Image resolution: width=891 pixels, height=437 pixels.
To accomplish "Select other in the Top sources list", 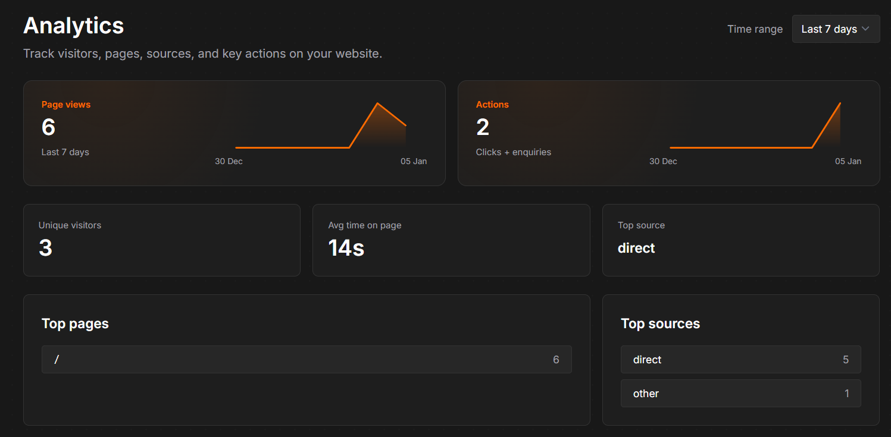I will point(740,393).
